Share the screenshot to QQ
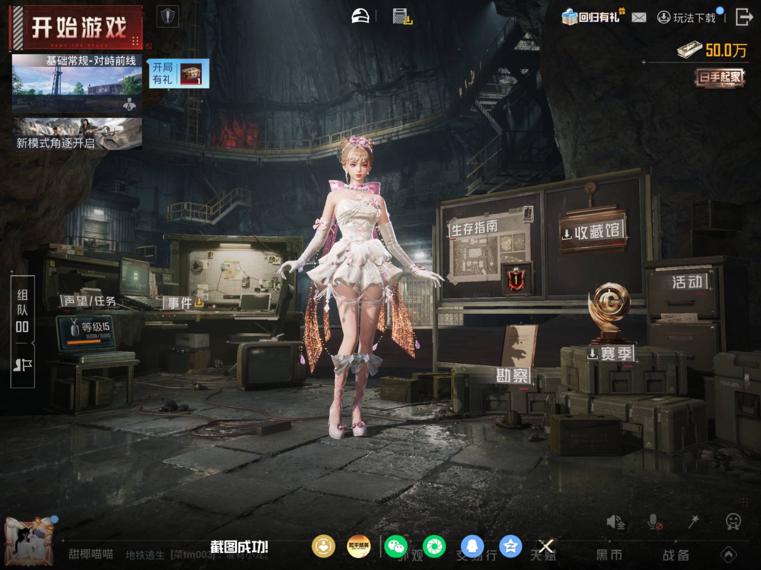 (x=472, y=546)
